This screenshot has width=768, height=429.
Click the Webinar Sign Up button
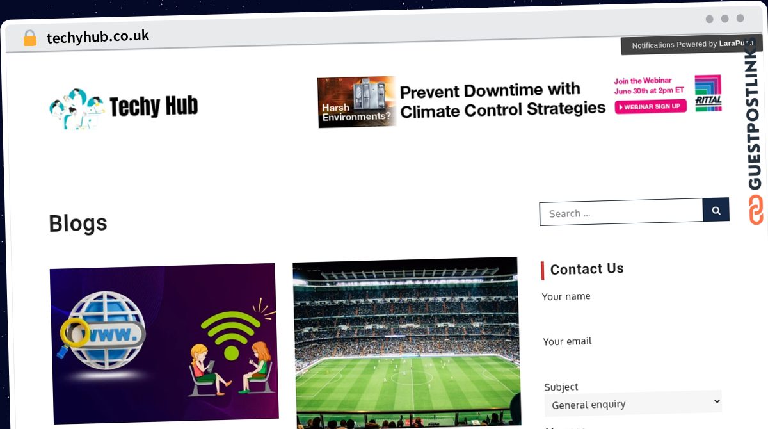[x=650, y=106]
